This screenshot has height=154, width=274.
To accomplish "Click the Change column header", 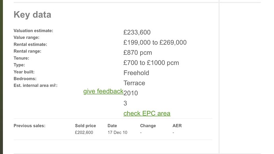I will (148, 126).
